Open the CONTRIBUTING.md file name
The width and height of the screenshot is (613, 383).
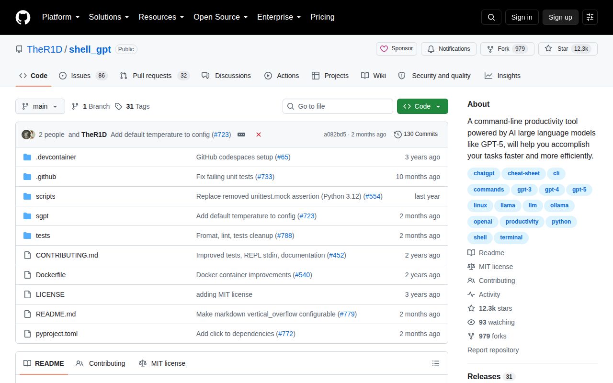[x=67, y=255]
